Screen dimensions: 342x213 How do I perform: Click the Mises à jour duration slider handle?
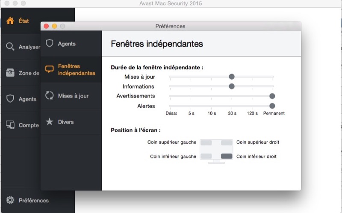click(x=232, y=77)
